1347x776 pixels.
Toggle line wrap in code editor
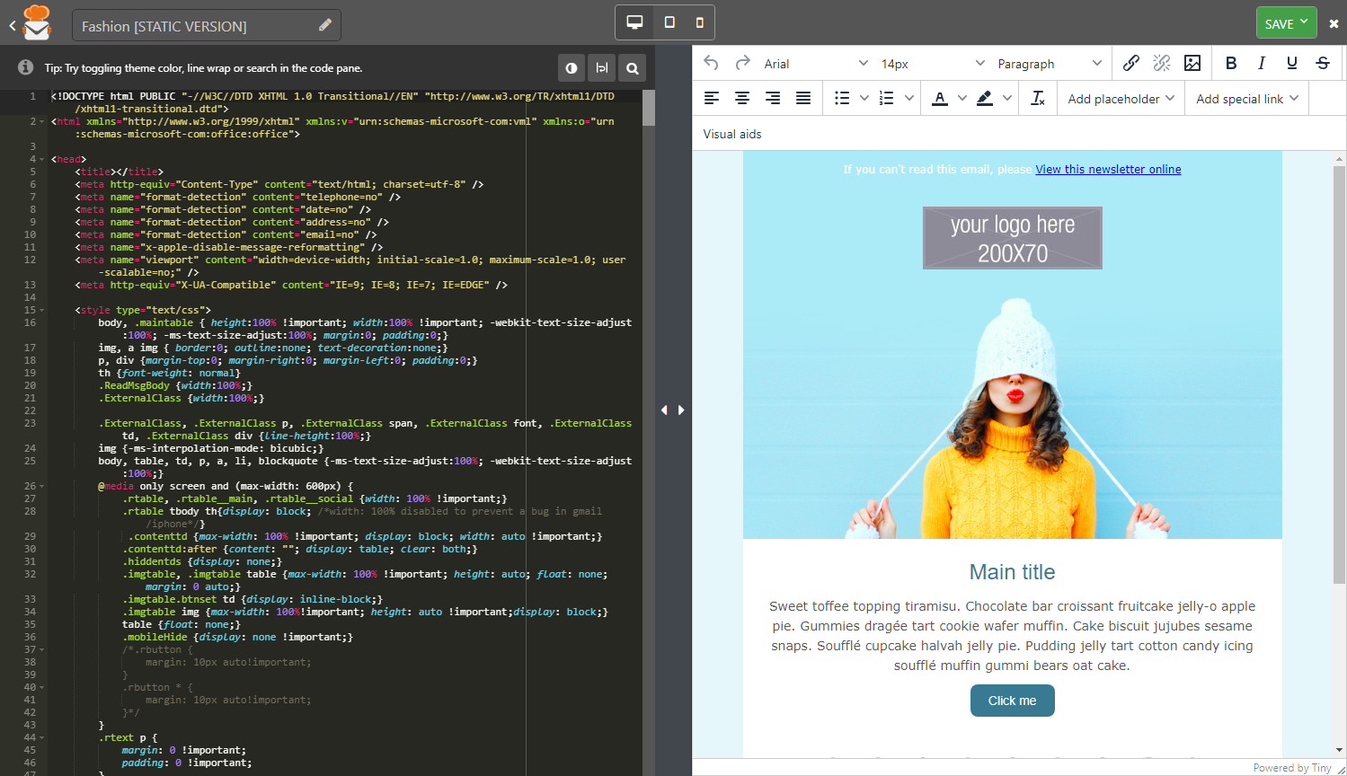click(602, 68)
